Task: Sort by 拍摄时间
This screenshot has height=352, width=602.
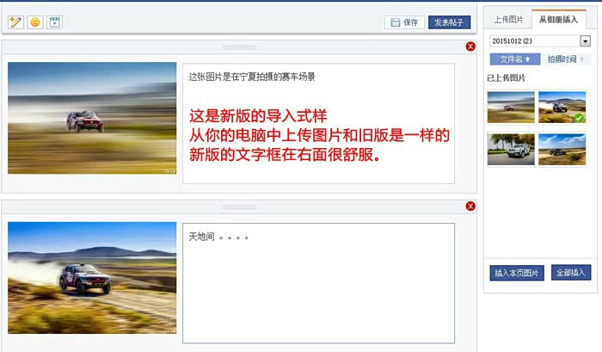Action: click(566, 59)
